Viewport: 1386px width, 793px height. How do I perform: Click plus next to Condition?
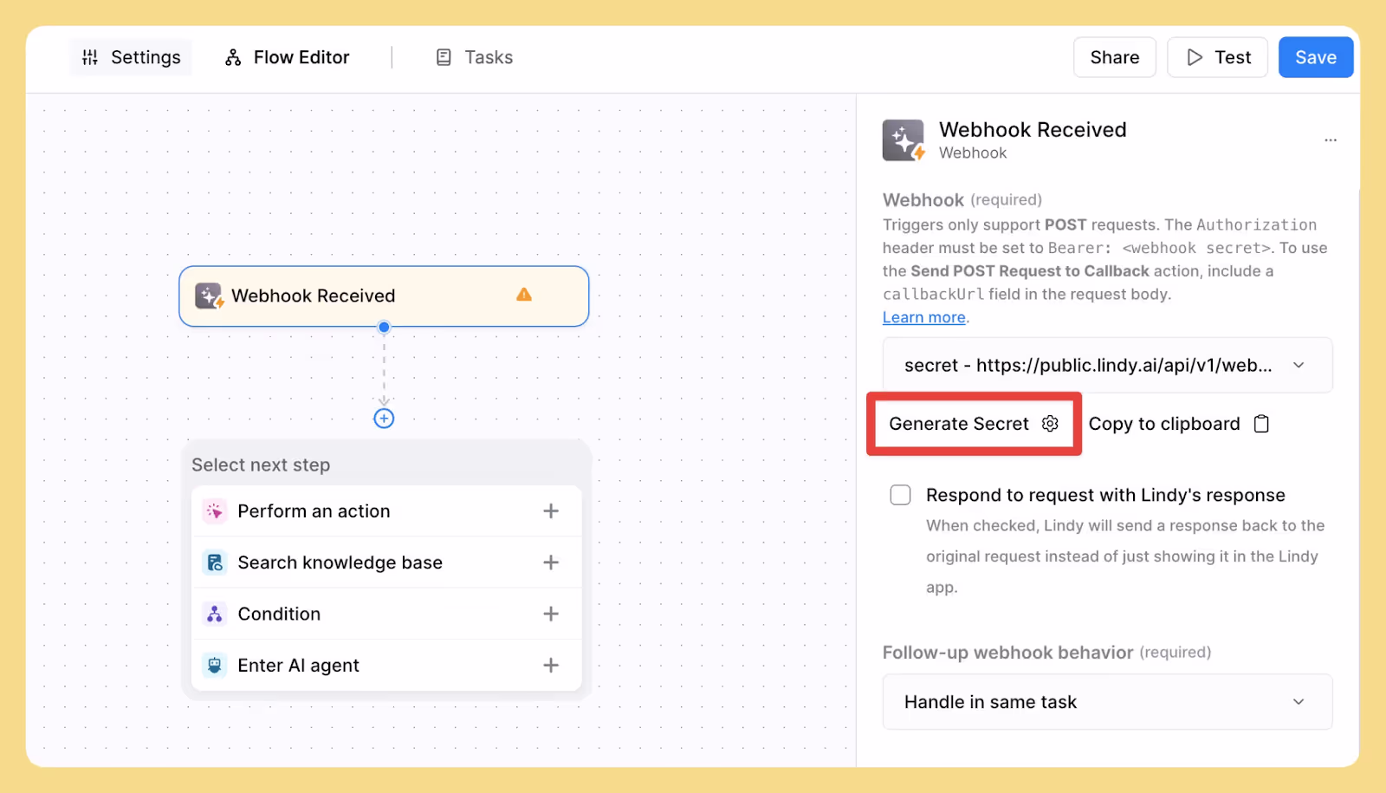coord(551,614)
